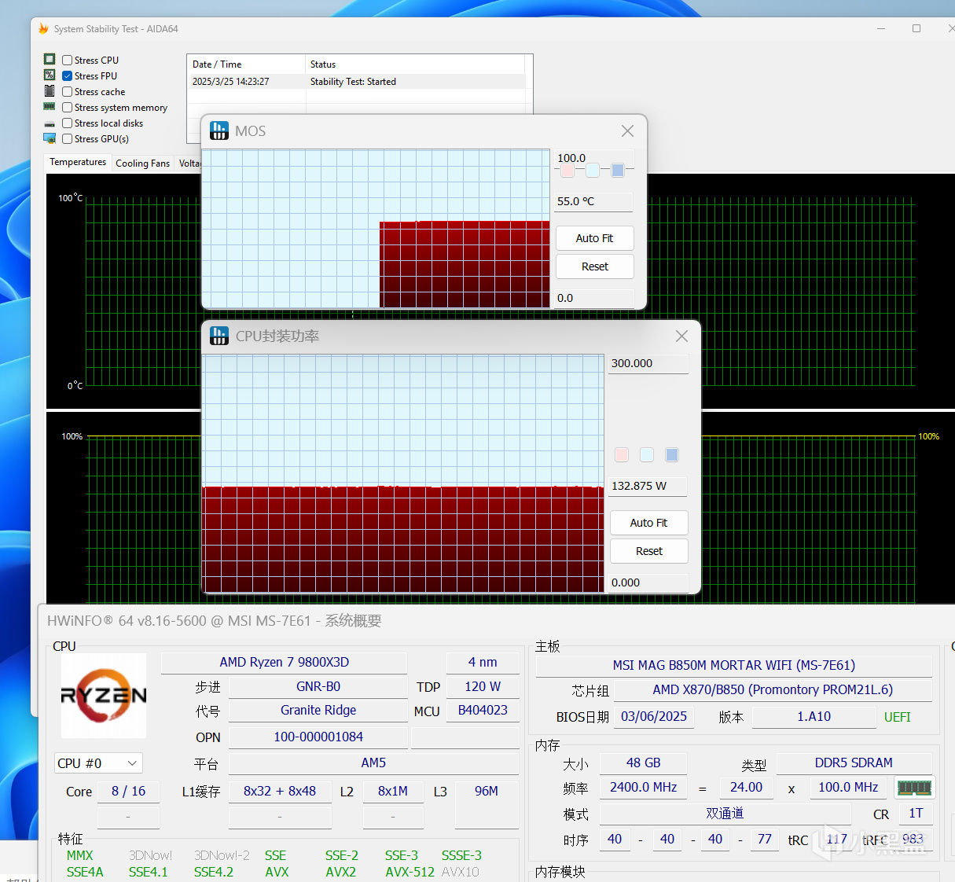Click the cache chip icon beside Stress cache
This screenshot has width=955, height=882.
click(x=50, y=91)
